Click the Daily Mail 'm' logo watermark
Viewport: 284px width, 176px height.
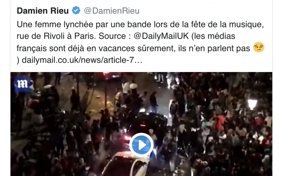click(x=22, y=84)
